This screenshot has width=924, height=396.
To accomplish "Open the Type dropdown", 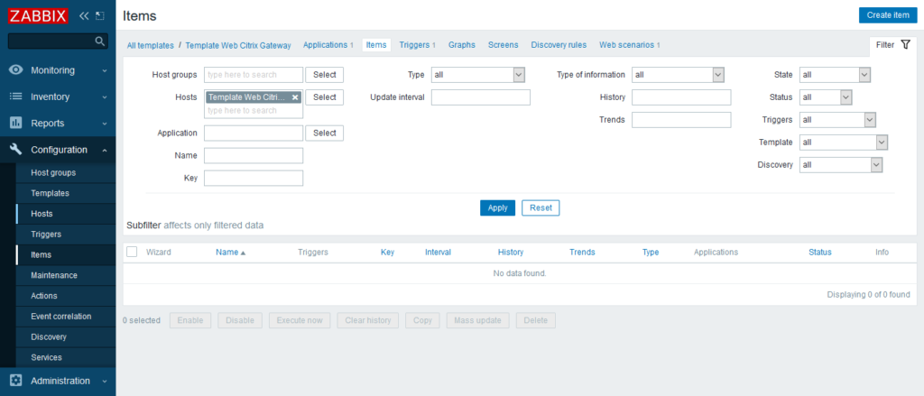I will pyautogui.click(x=478, y=75).
